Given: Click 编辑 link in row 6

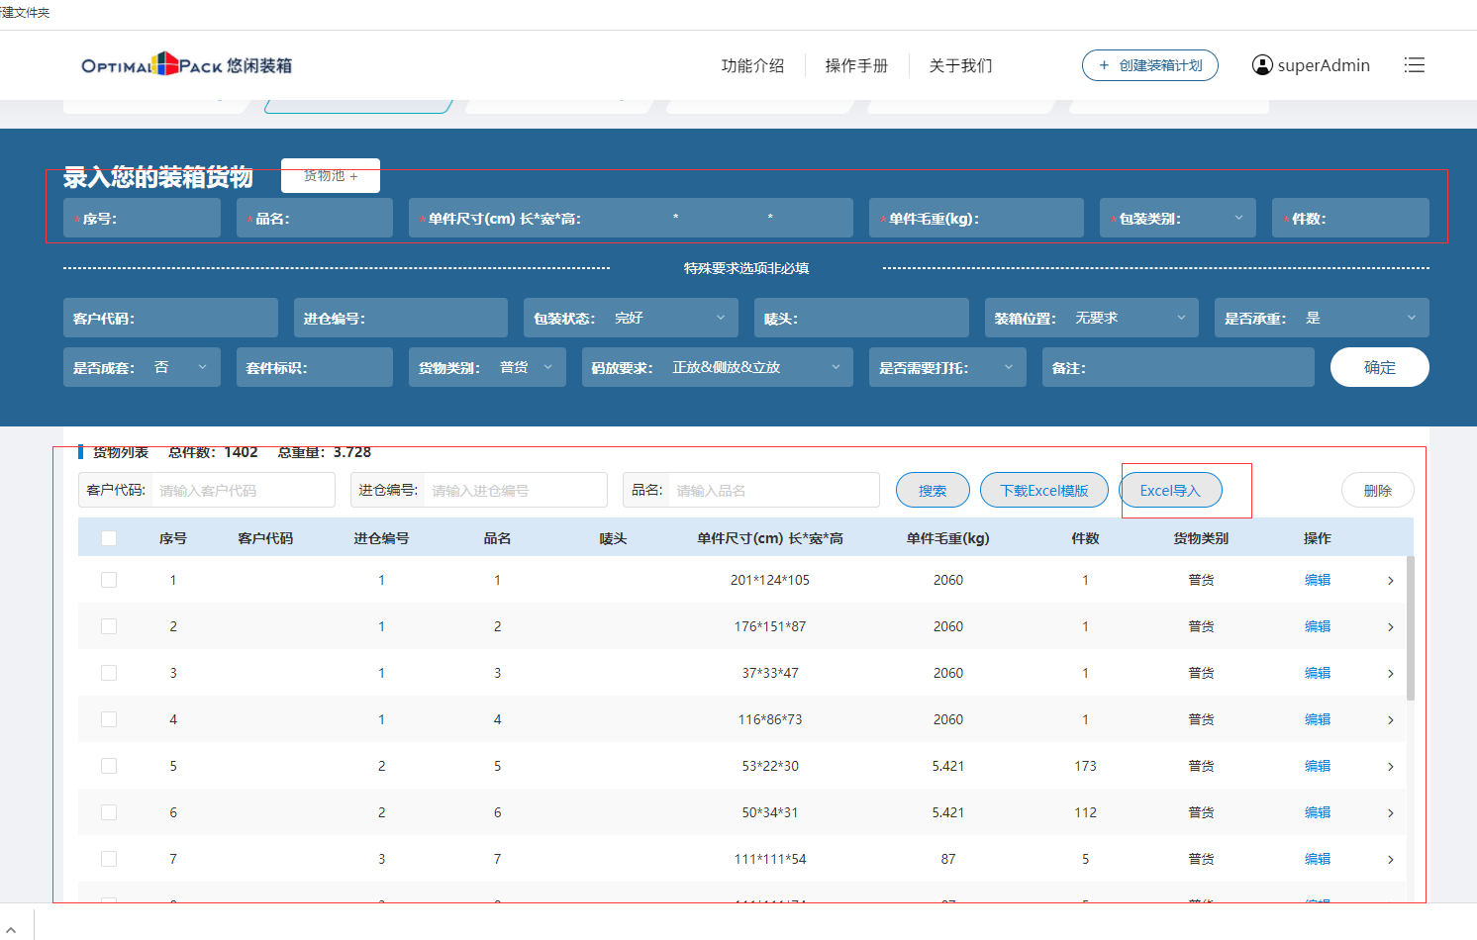Looking at the screenshot, I should tap(1318, 812).
